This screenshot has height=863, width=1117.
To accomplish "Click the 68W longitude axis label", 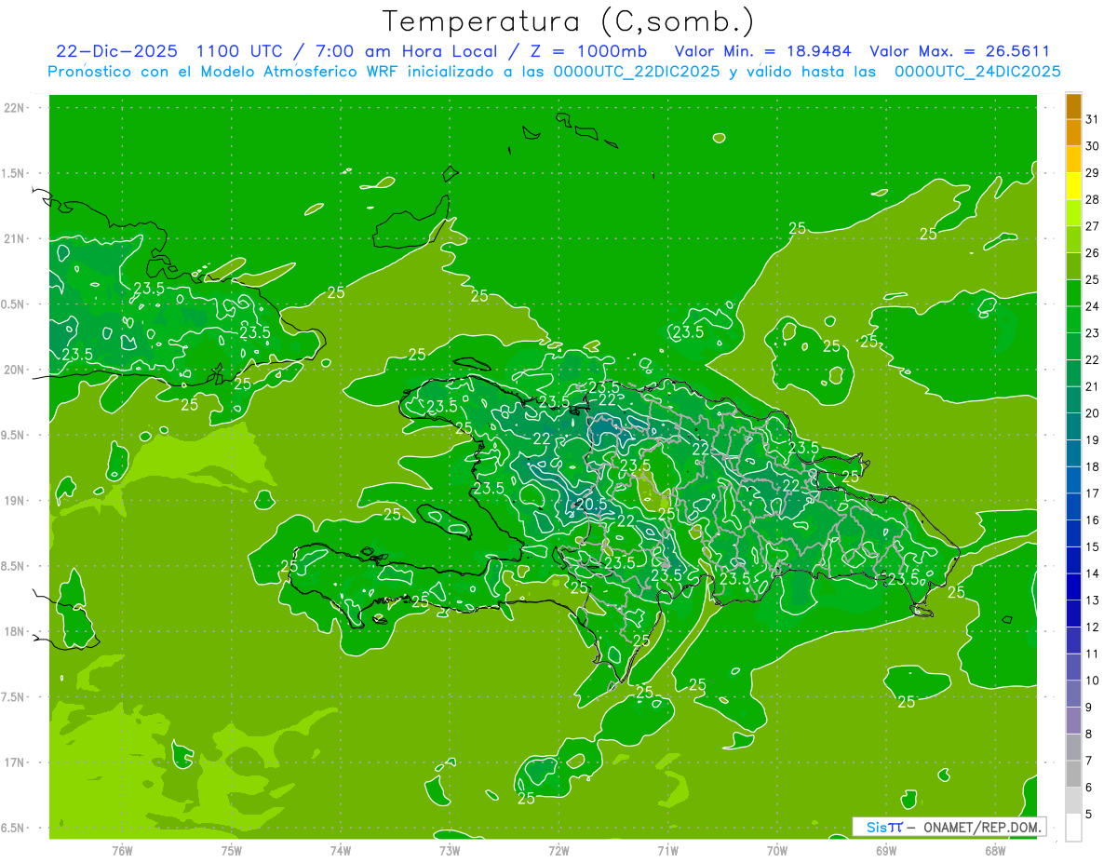I will (x=995, y=850).
